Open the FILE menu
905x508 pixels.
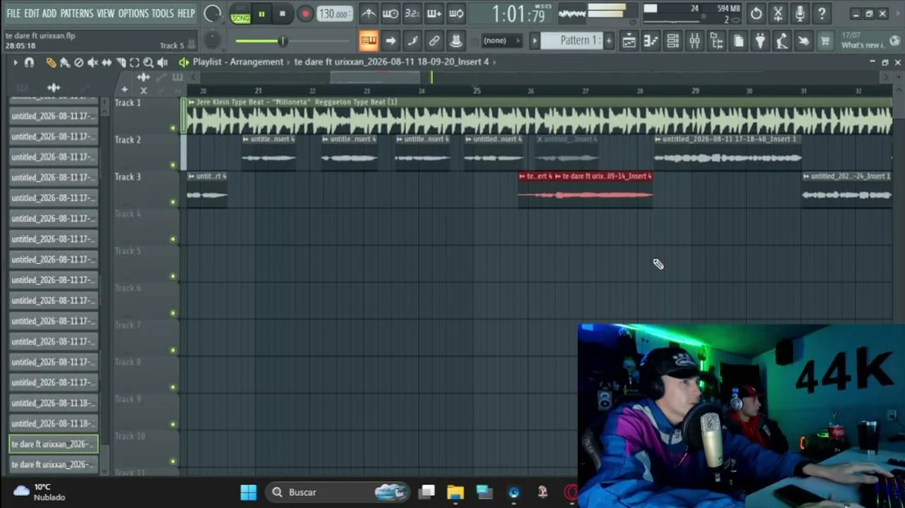[x=13, y=13]
